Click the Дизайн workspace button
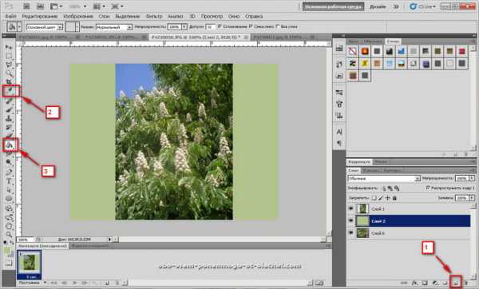 (x=378, y=6)
